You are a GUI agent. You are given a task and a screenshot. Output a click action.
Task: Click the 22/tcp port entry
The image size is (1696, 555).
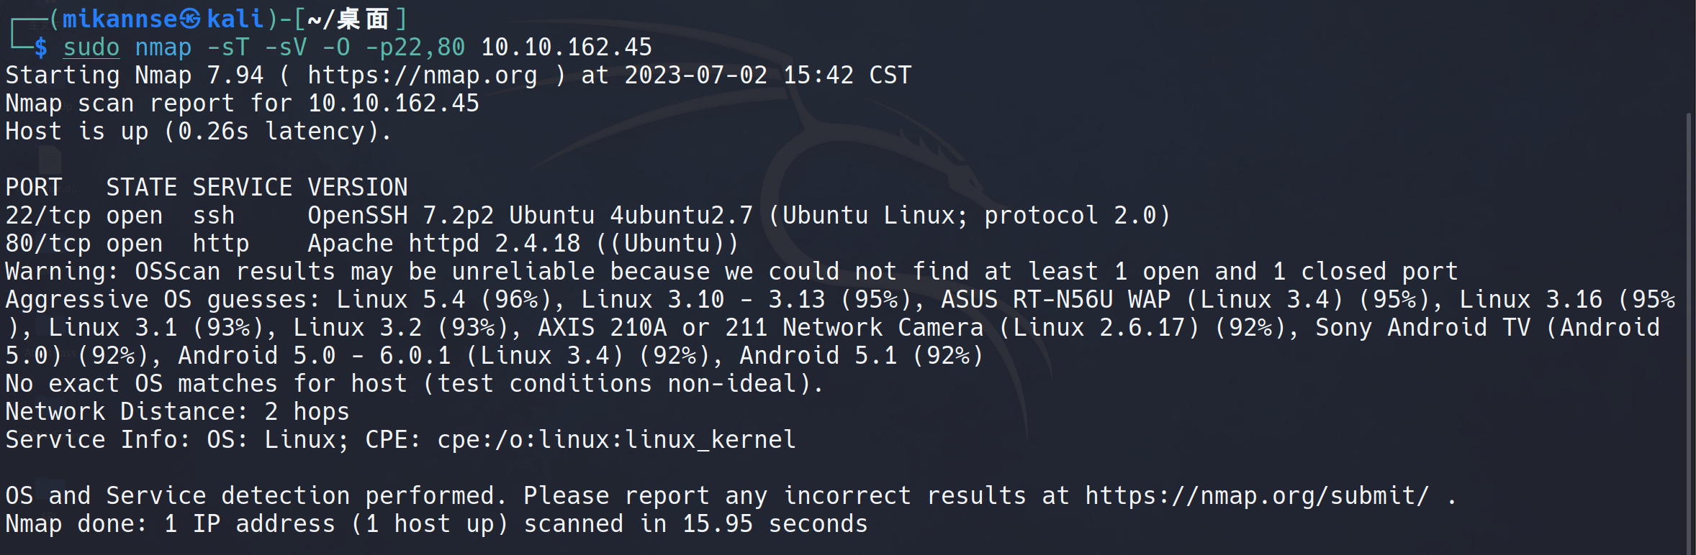(48, 216)
